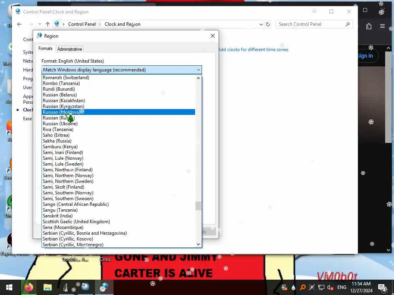Select Russian (Moldova)

point(119,112)
